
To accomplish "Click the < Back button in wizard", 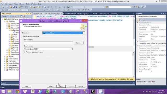I will [x=51, y=86].
